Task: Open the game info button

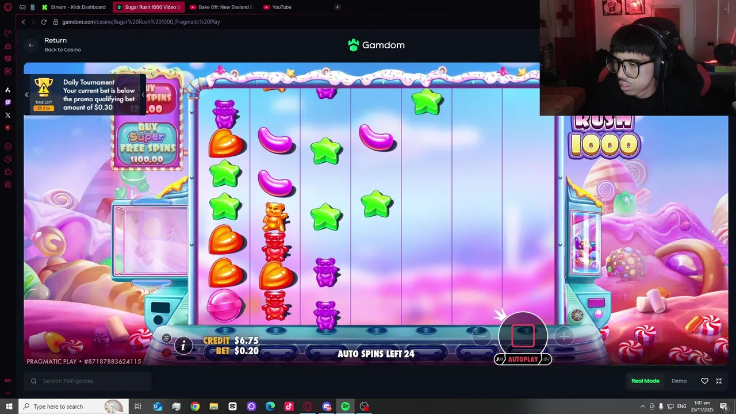Action: (x=183, y=346)
